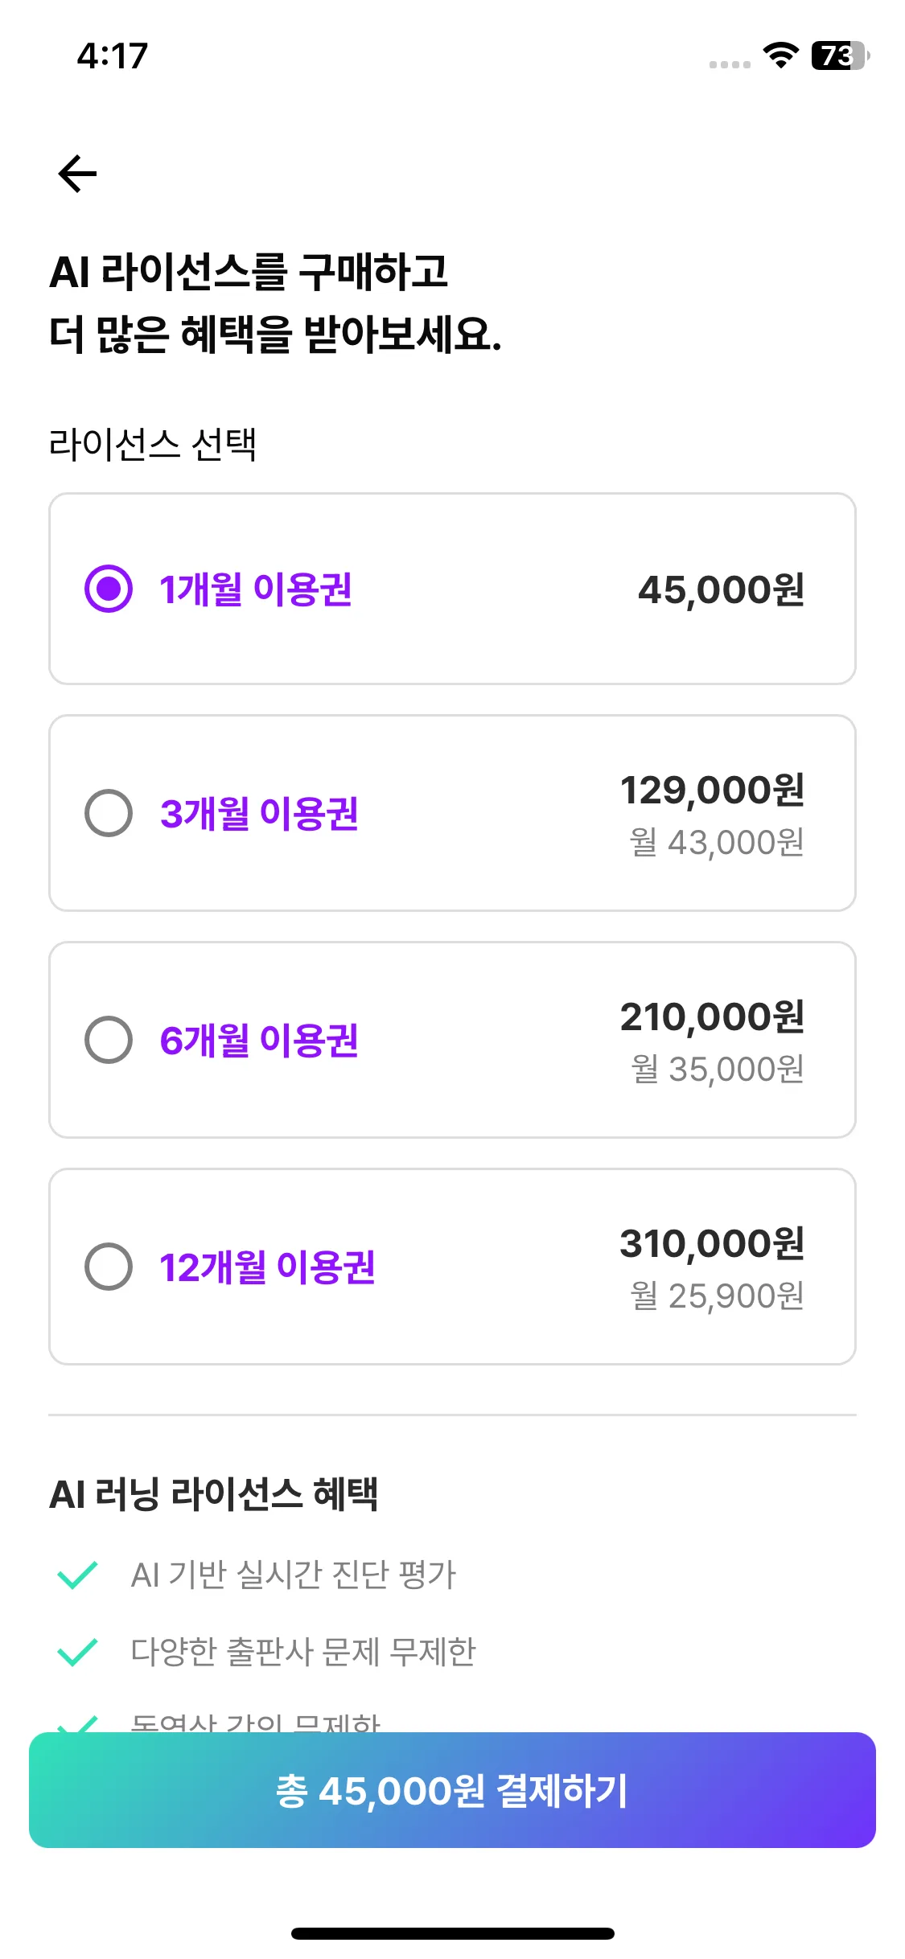Tap the 다양한 출판사 문제 무제한 benefit text
Image resolution: width=905 pixels, height=1959 pixels.
click(303, 1652)
